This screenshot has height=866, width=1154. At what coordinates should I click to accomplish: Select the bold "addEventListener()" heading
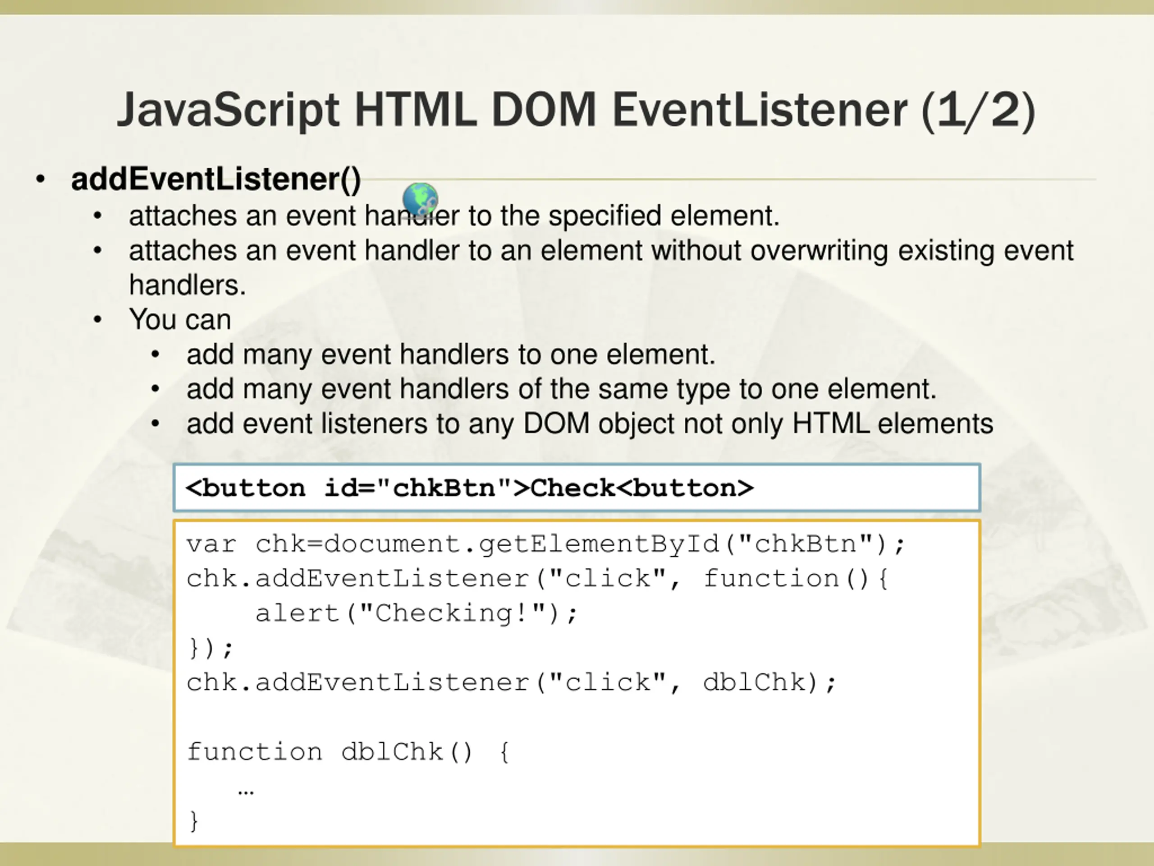pyautogui.click(x=216, y=180)
